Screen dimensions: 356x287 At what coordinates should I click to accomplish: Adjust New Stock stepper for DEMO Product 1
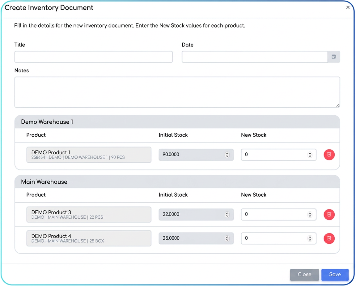(310, 155)
